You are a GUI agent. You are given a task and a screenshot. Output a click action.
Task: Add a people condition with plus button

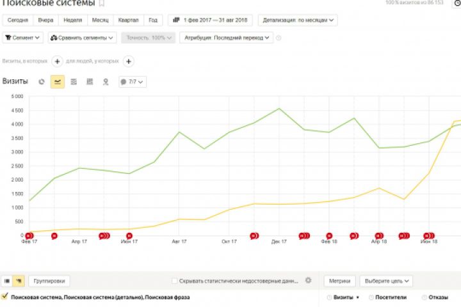coord(128,61)
